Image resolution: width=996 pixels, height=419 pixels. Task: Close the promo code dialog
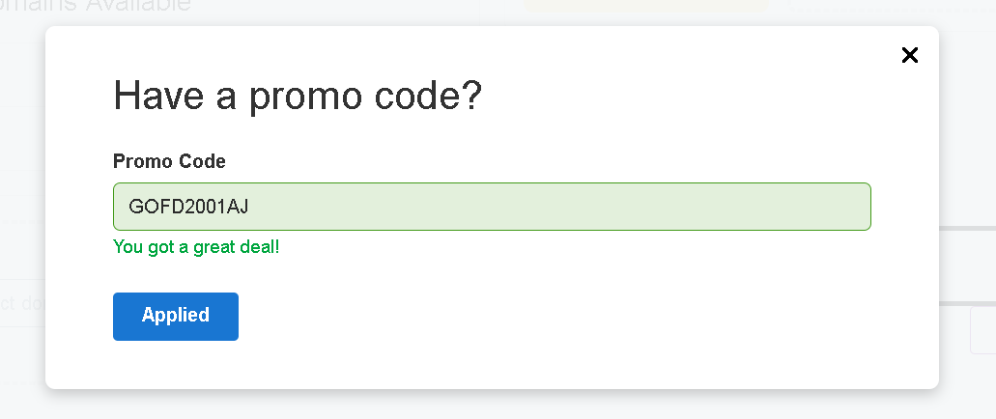click(x=909, y=55)
